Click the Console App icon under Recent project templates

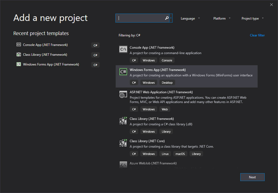[x=19, y=45]
